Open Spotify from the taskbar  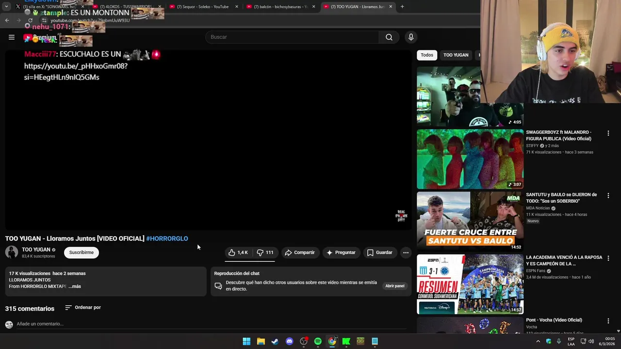tap(318, 341)
